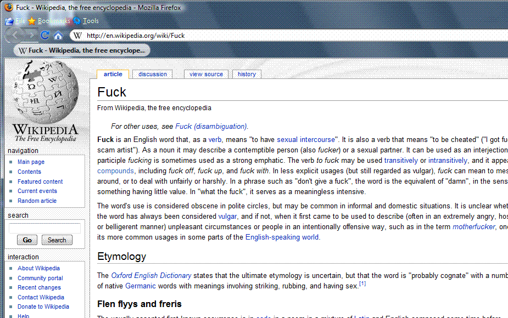Click the Tools menu globe icon
The height and width of the screenshot is (318, 508).
click(x=77, y=21)
